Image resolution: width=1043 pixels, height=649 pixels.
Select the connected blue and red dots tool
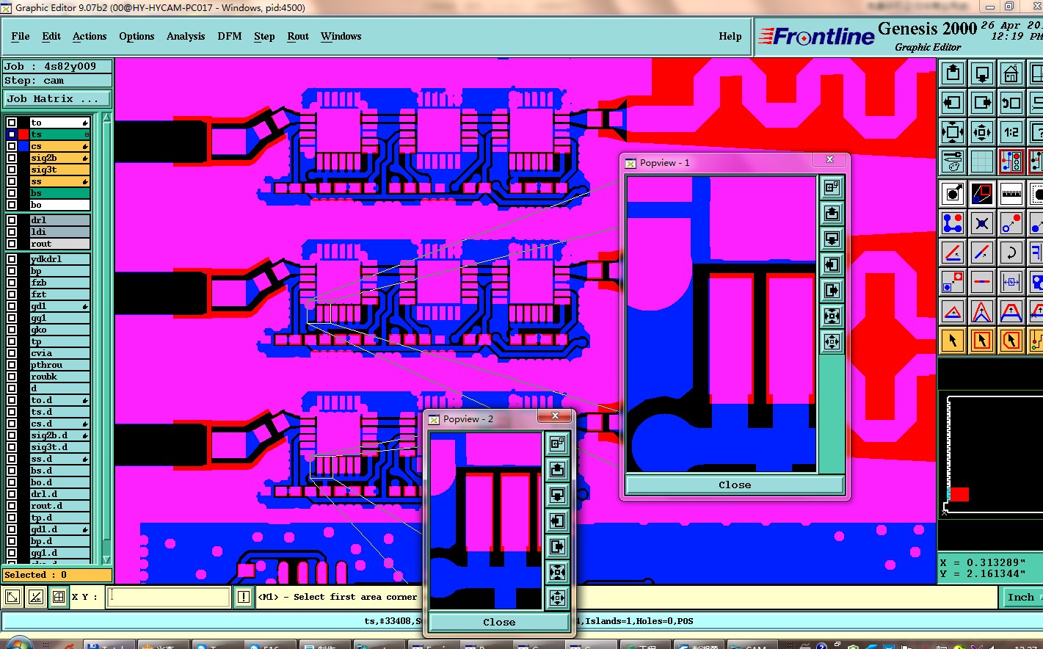[953, 223]
